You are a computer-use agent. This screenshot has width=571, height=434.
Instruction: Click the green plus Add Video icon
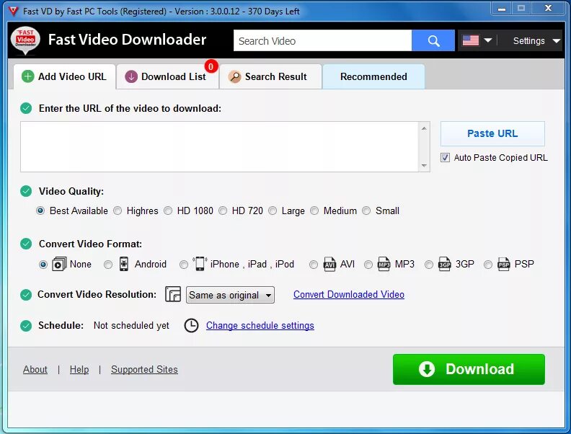[27, 76]
